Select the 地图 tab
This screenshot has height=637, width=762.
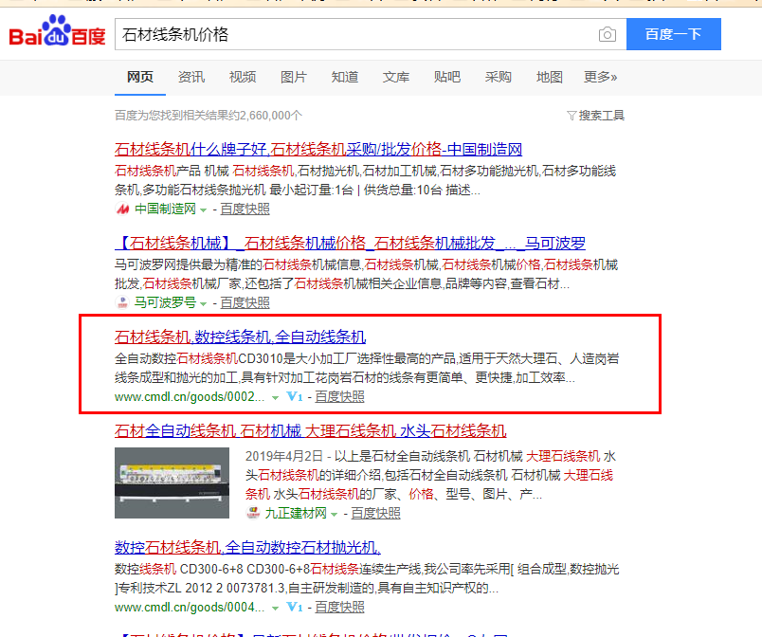pyautogui.click(x=549, y=77)
